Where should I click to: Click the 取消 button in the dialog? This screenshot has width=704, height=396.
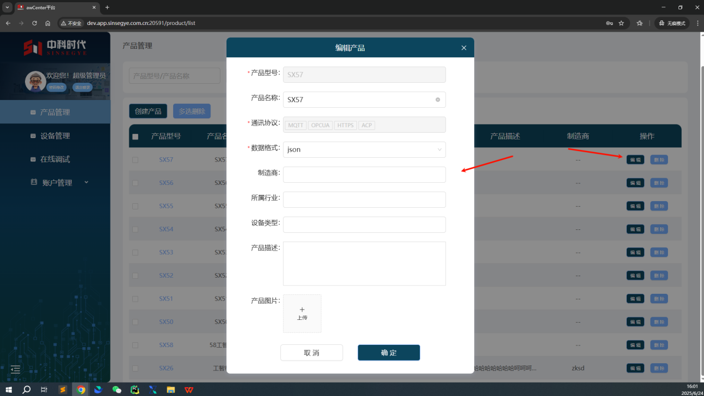click(311, 353)
